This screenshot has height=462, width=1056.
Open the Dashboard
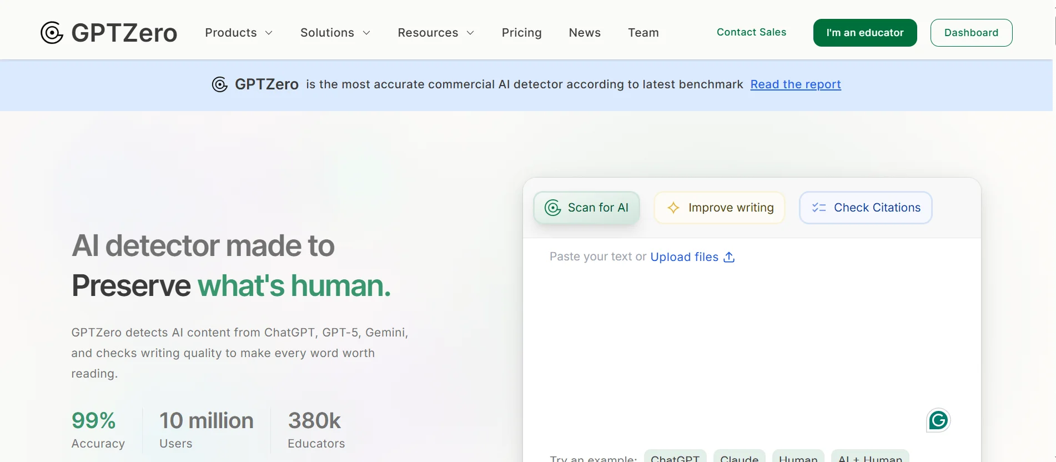971,33
